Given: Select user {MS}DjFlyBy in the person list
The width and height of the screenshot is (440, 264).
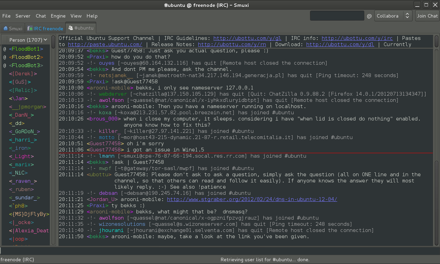Looking at the screenshot, I should tap(29, 214).
